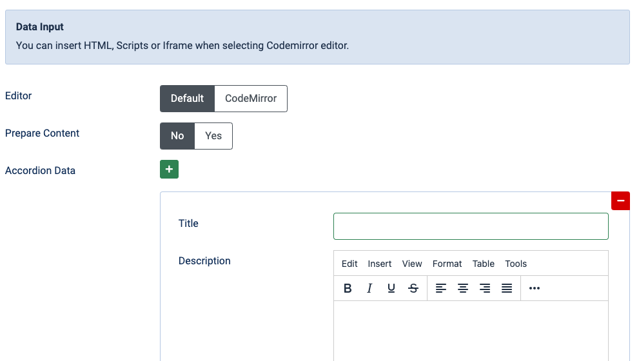Screen dimensions: 639x361
Task: Open the Table menu
Action: click(x=483, y=264)
